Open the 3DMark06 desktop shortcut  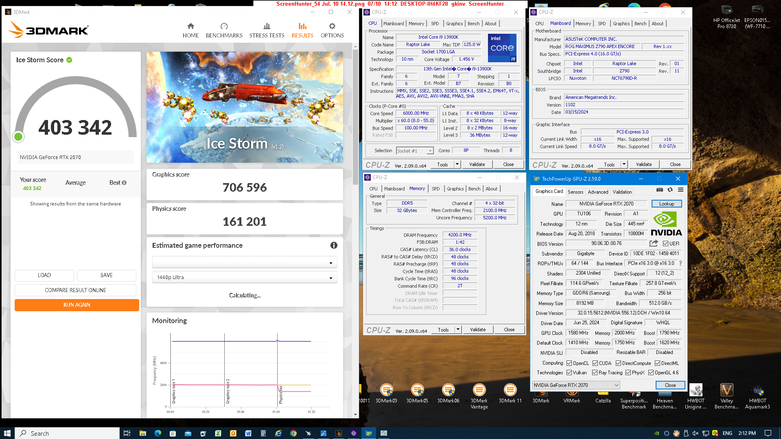coord(448,394)
